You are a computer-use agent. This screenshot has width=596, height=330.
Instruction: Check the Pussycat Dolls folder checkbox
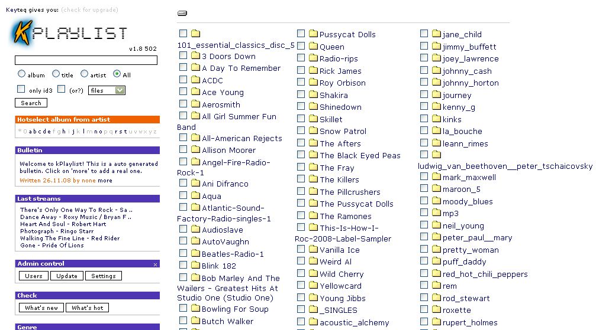pos(301,34)
